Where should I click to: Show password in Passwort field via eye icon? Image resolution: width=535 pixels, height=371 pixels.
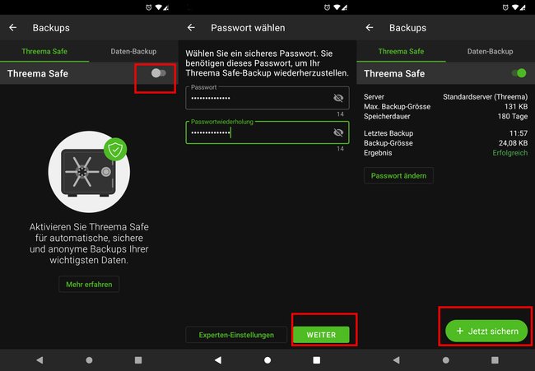tap(338, 98)
